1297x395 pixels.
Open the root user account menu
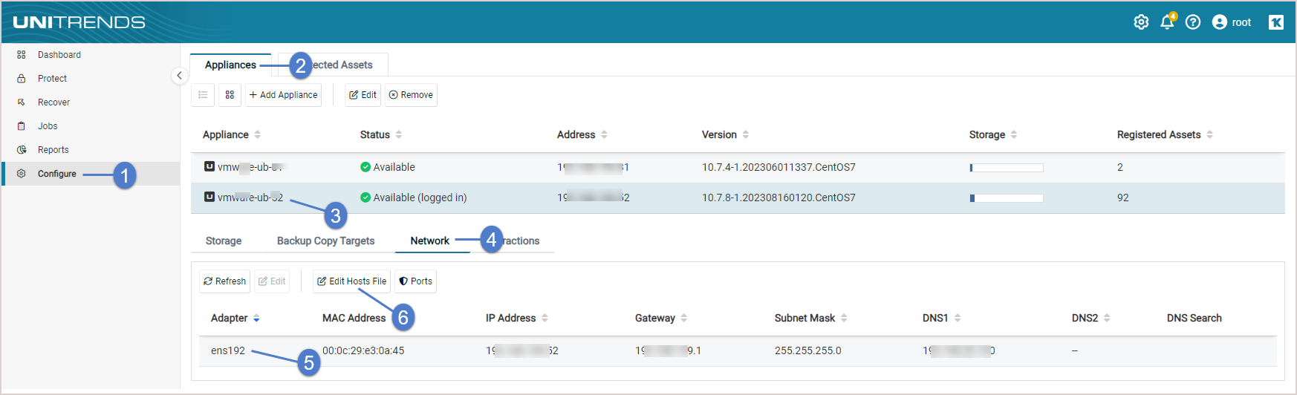[x=1232, y=22]
